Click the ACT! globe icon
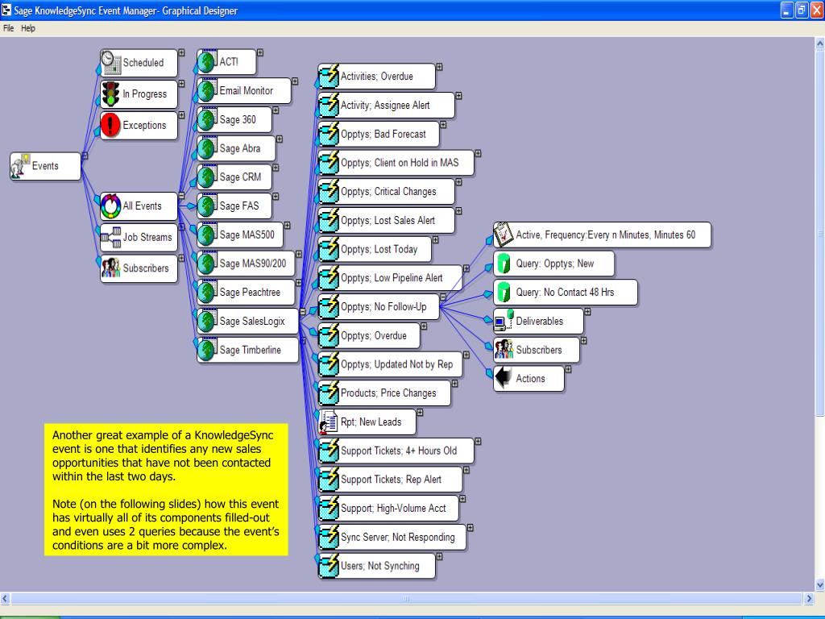The image size is (825, 619). coord(207,62)
